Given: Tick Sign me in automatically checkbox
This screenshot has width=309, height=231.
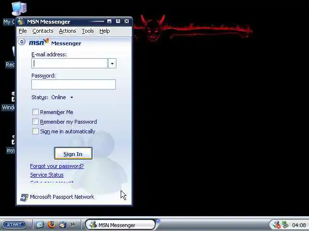Looking at the screenshot, I should 35,131.
